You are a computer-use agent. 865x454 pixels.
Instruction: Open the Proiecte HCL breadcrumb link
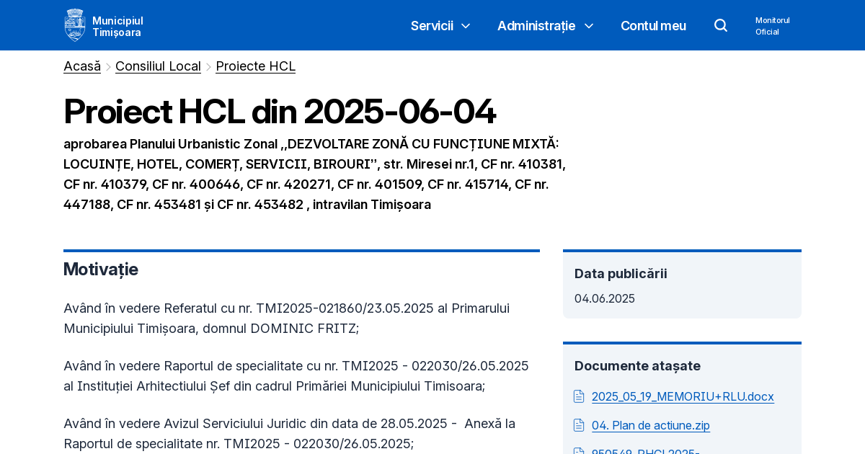pos(255,66)
